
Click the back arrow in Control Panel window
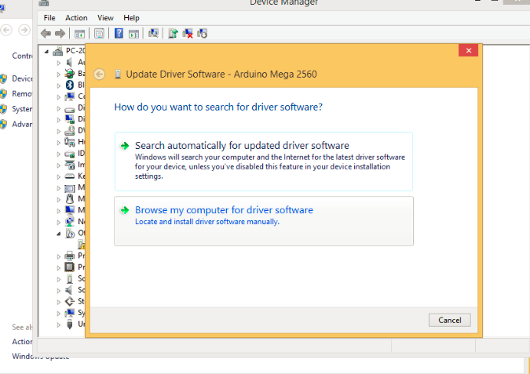point(6,30)
